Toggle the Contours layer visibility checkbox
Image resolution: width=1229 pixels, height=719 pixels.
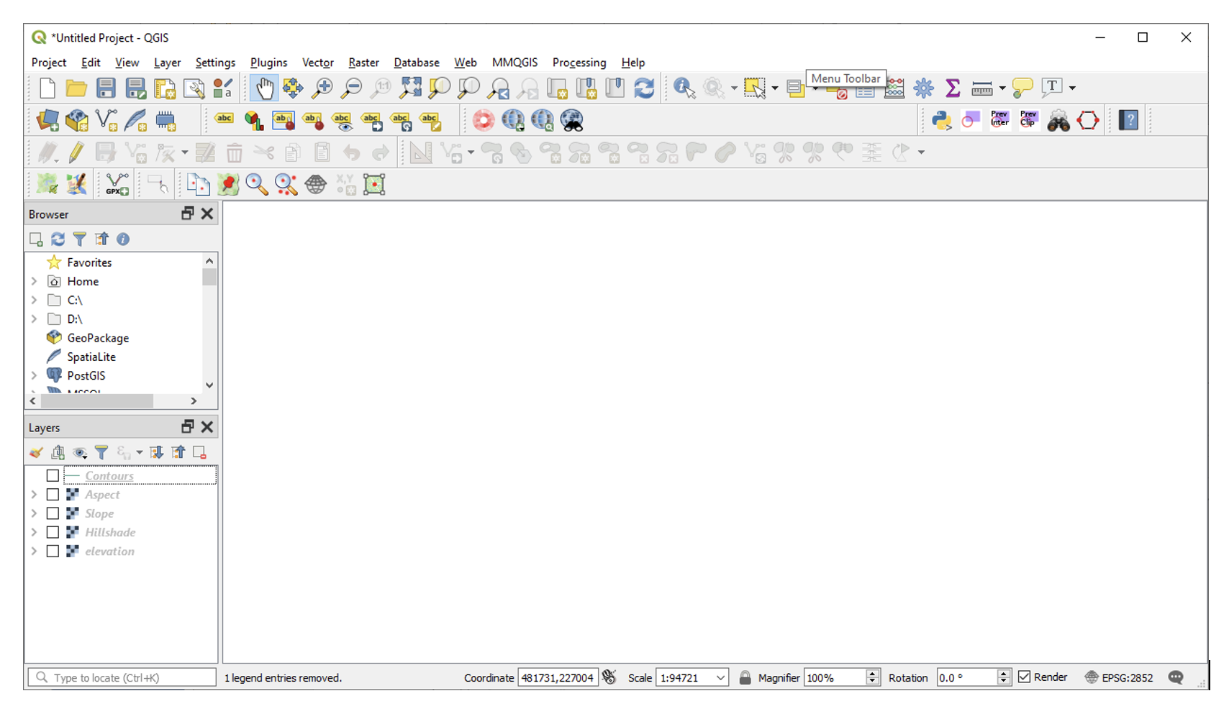[53, 476]
